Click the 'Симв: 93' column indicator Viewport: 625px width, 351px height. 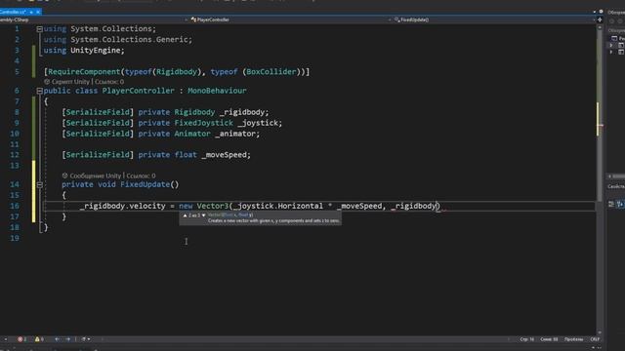click(549, 339)
